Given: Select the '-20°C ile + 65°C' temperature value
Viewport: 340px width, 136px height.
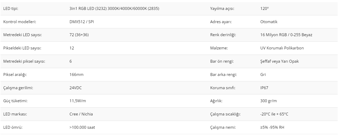Looking at the screenshot, I should tap(274, 114).
